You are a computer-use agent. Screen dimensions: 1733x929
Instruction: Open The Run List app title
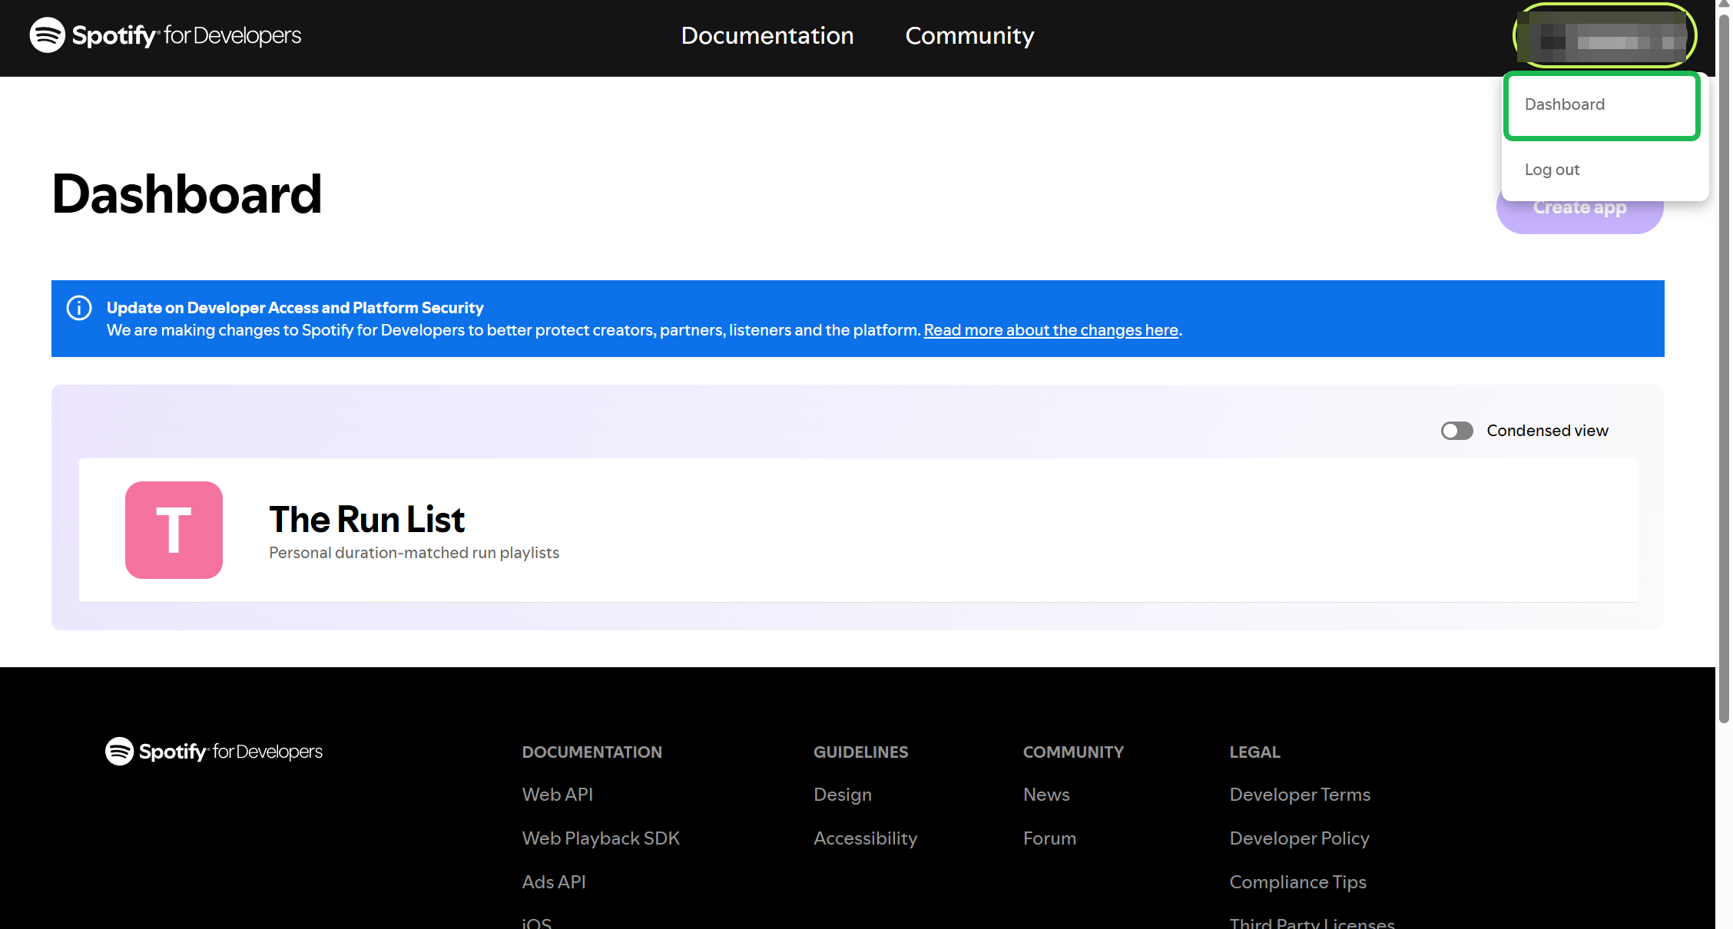[x=366, y=520]
